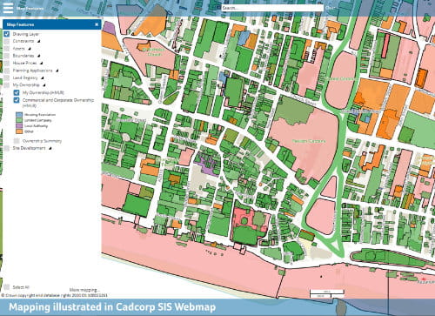Open the hamburger menu icon
This screenshot has width=435, height=316.
(8, 8)
